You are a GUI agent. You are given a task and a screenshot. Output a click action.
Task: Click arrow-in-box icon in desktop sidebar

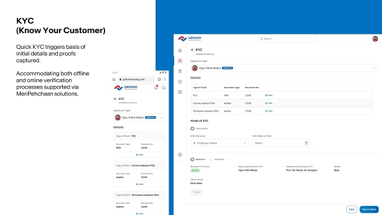pyautogui.click(x=180, y=92)
